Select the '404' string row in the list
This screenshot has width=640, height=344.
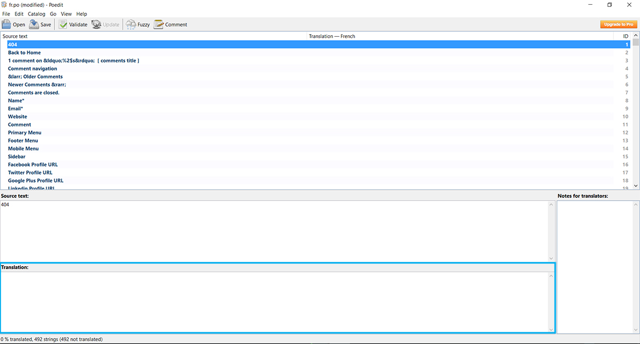pos(318,45)
